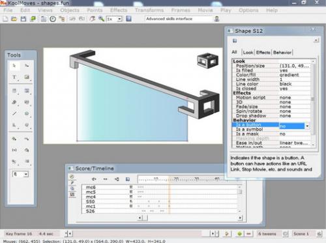The image size is (326, 243).
Task: Click the clock icon in the toolbar
Action: 53,19
